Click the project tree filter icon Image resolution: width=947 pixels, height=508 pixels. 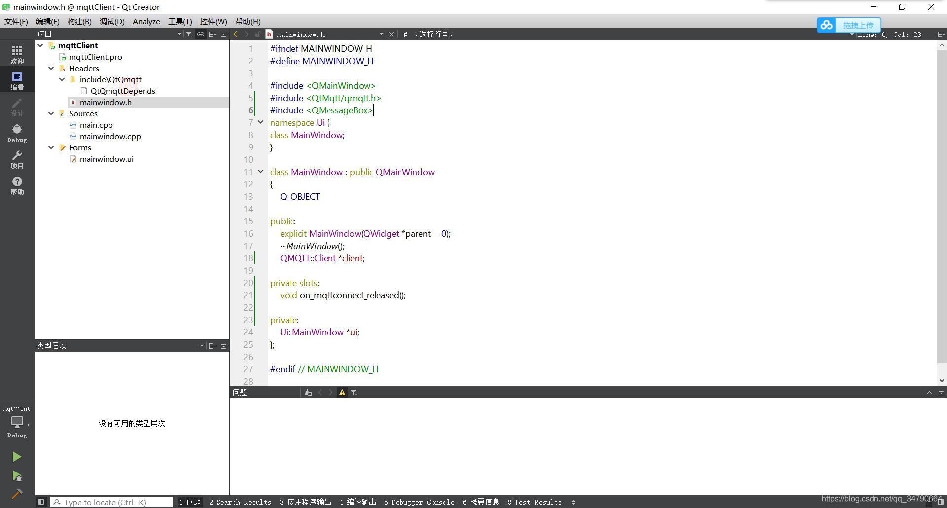(189, 34)
